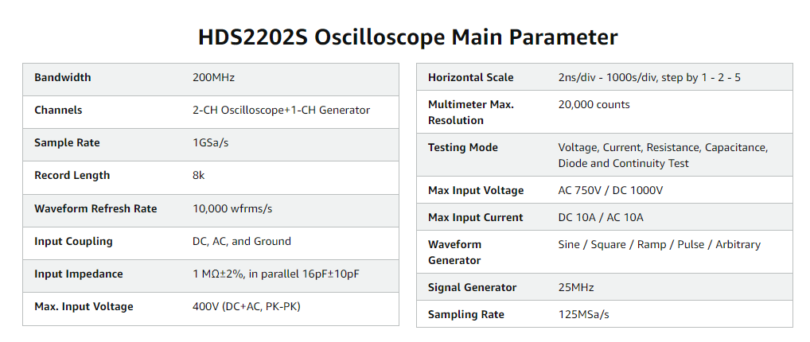Click the HDS2202S Oscilloscope Main Parameter heading

[407, 37]
